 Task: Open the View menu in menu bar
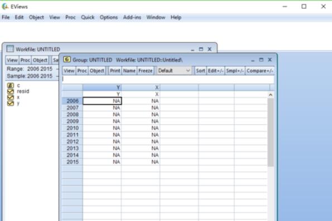[55, 17]
